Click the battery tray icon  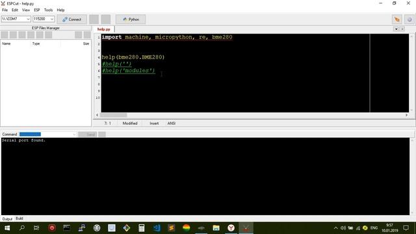tap(350, 228)
